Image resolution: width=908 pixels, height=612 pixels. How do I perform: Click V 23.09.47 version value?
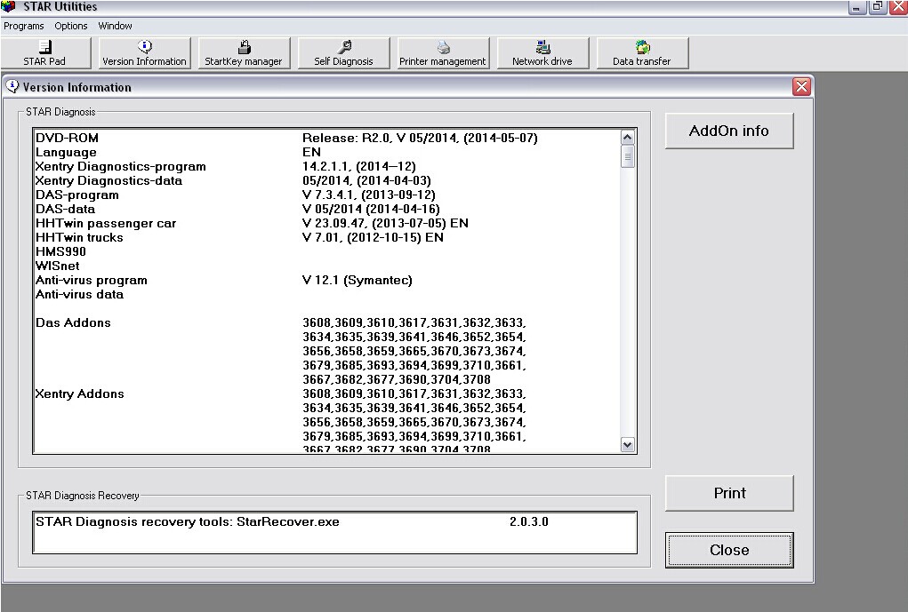tap(385, 223)
